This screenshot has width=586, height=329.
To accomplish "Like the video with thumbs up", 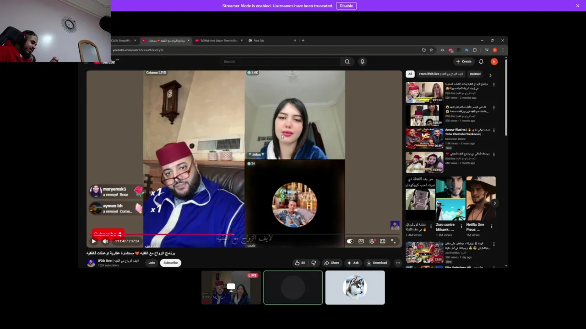I will tap(300, 263).
